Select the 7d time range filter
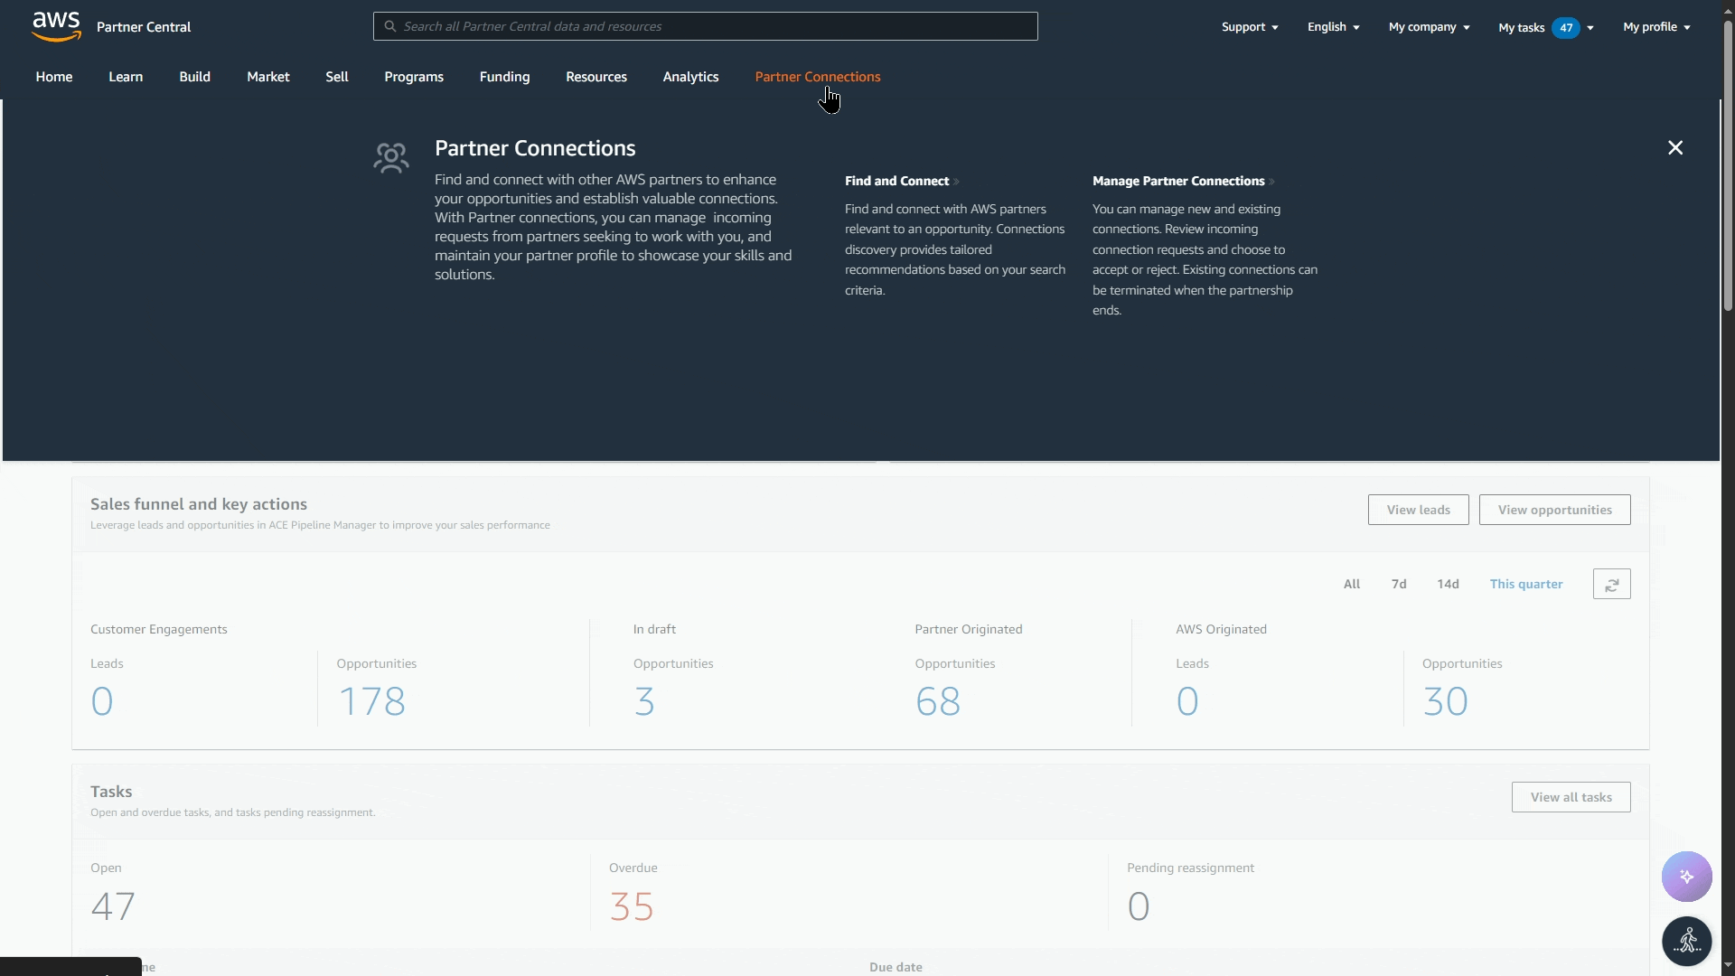Image resolution: width=1735 pixels, height=976 pixels. 1398,585
